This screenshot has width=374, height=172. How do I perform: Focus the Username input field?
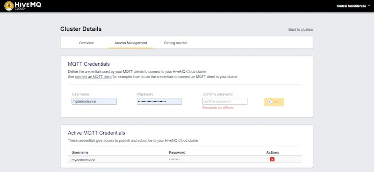click(94, 101)
